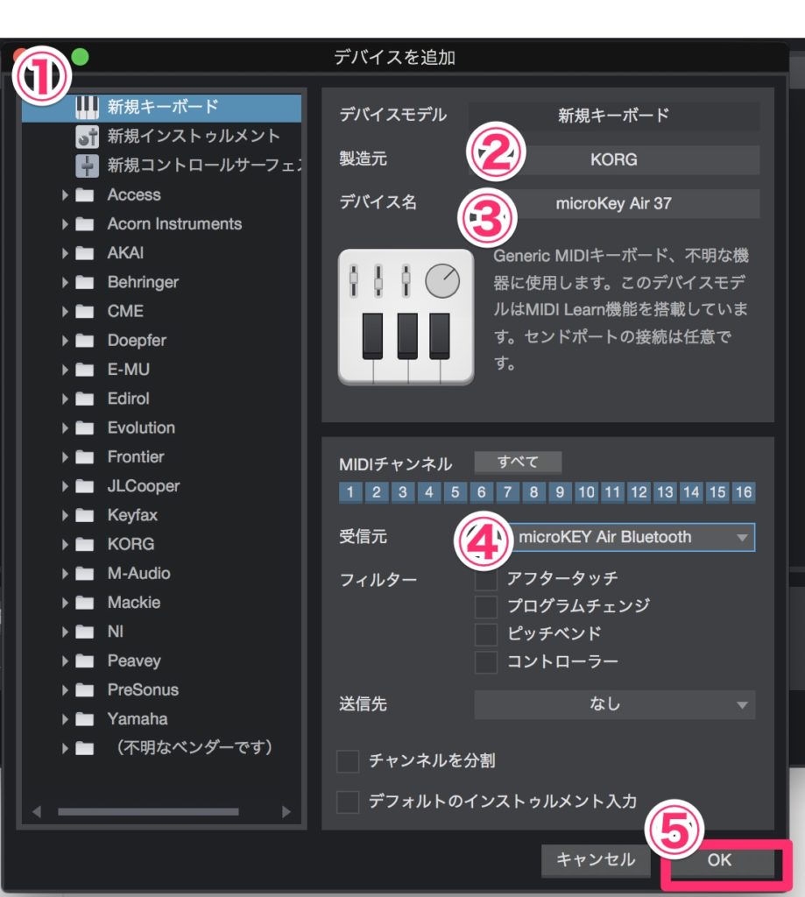
Task: Toggle the チャンネルを分割 checkbox
Action: tap(348, 761)
